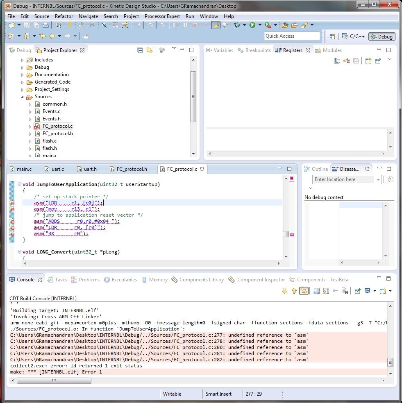Click the Instruction Stepping Mode icon in toolbar
The height and width of the screenshot is (403, 402).
pos(92,25)
